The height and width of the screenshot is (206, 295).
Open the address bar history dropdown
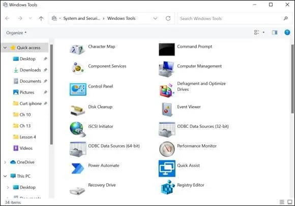pyautogui.click(x=155, y=18)
